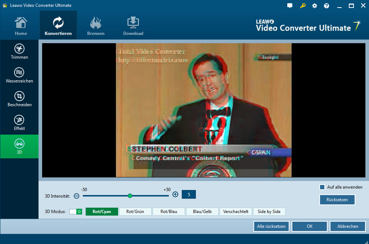Select the 3D glasses tool
Image resolution: width=369 pixels, height=244 pixels.
pos(19,146)
